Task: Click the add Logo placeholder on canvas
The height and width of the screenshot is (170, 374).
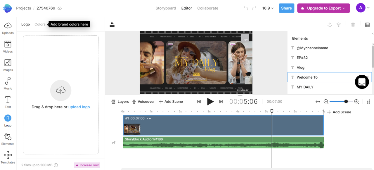Action: tap(245, 38)
